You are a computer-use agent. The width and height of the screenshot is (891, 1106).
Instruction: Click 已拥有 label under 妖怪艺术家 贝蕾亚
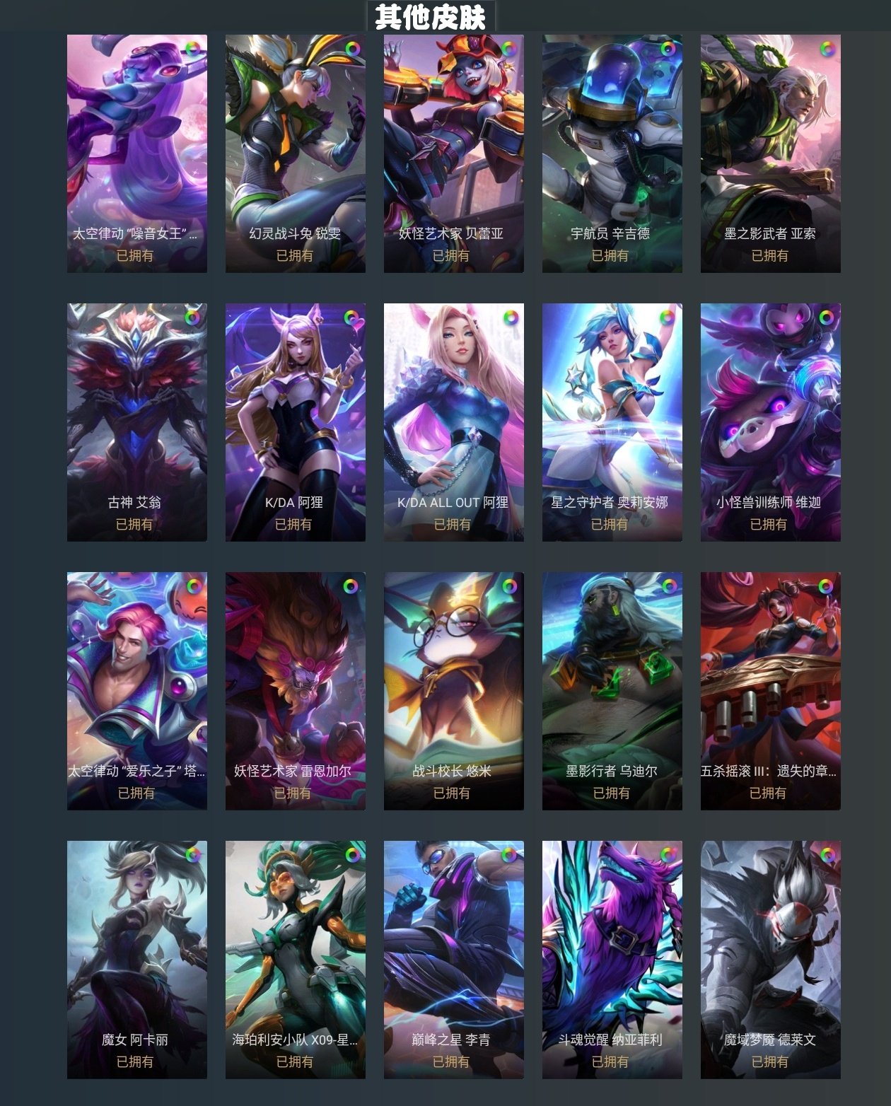point(451,256)
